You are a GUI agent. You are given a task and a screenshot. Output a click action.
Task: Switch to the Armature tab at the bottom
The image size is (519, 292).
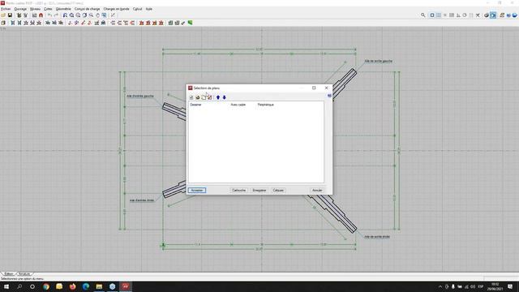(x=24, y=274)
